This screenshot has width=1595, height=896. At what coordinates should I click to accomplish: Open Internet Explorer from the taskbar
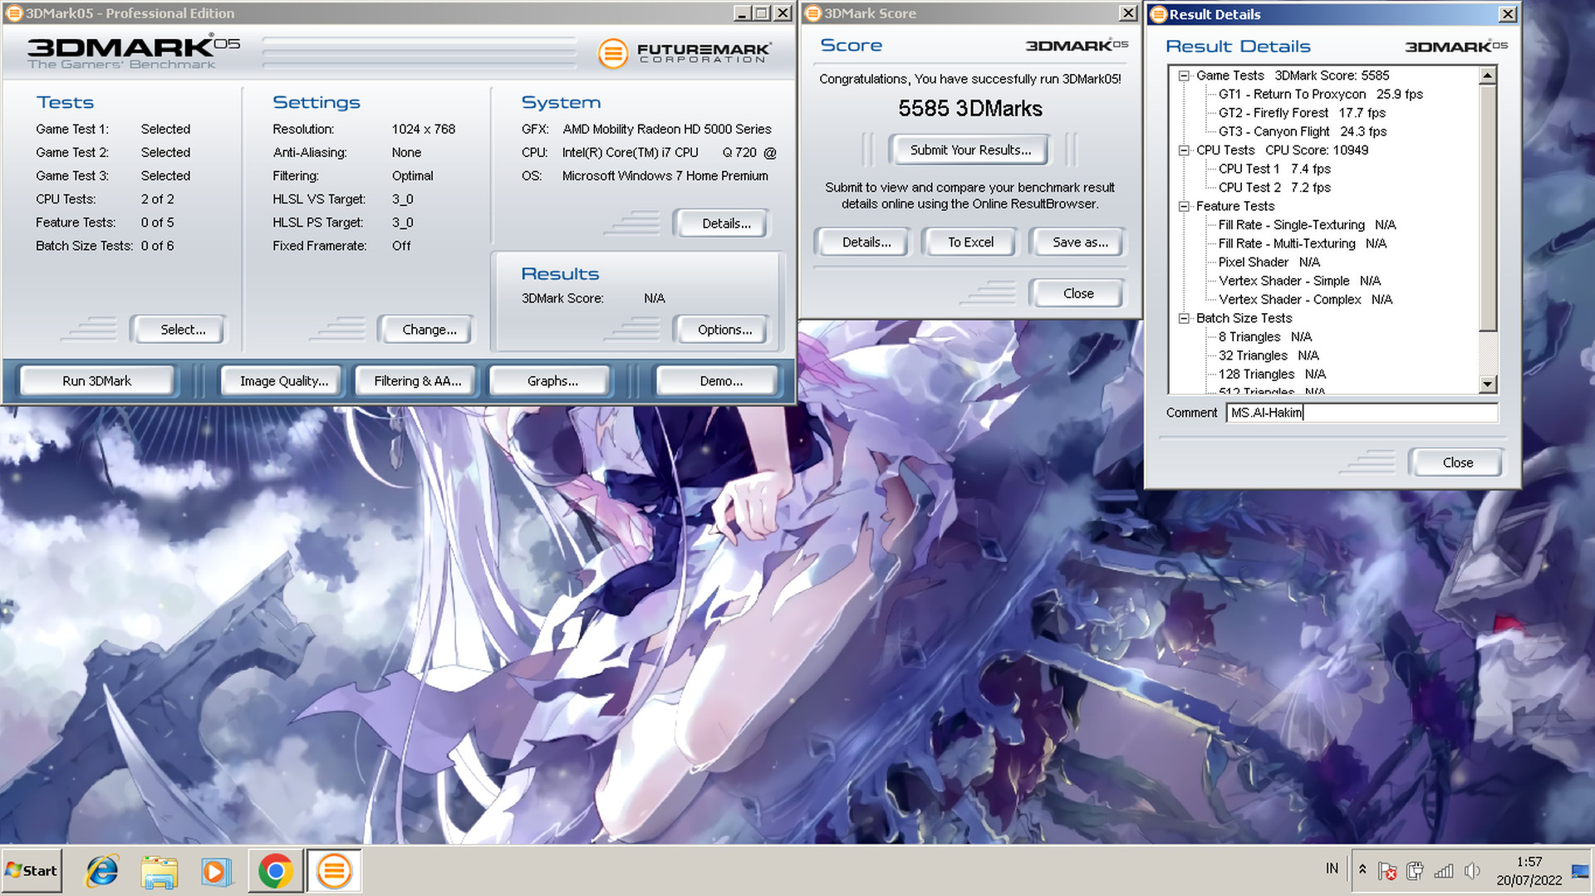pos(102,871)
